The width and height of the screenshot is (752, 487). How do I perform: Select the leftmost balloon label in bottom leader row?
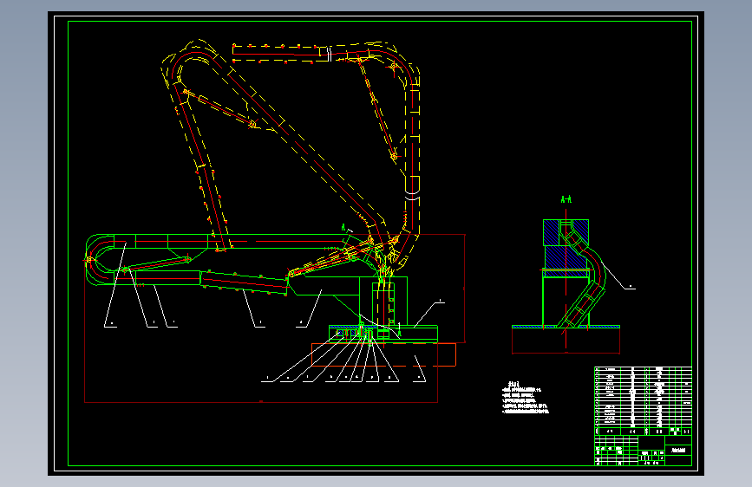[267, 378]
